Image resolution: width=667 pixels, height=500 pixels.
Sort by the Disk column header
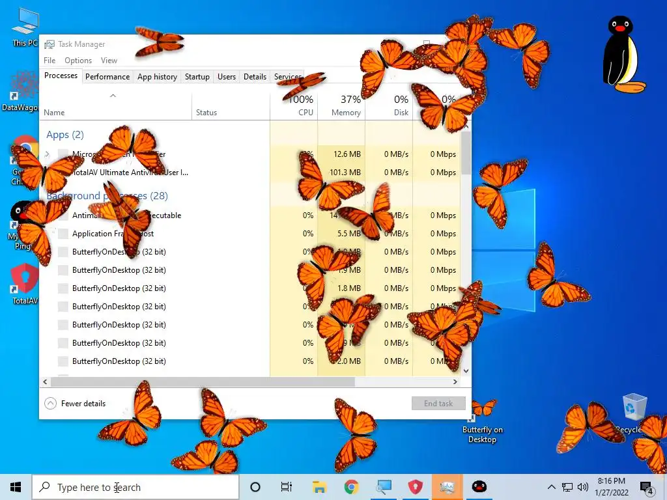click(390, 105)
